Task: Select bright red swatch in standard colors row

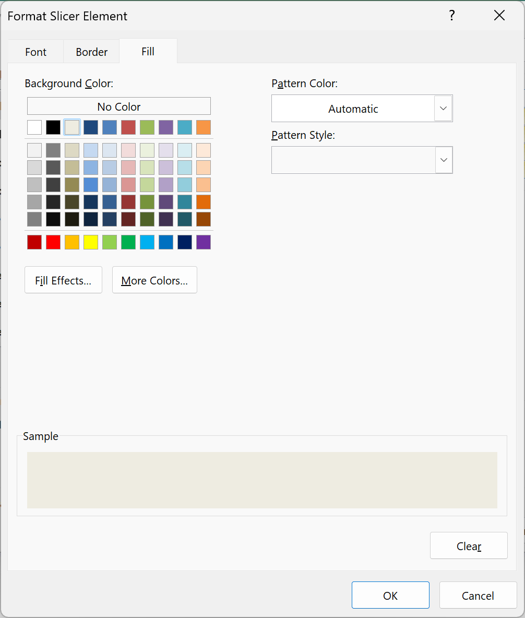Action: coord(53,242)
